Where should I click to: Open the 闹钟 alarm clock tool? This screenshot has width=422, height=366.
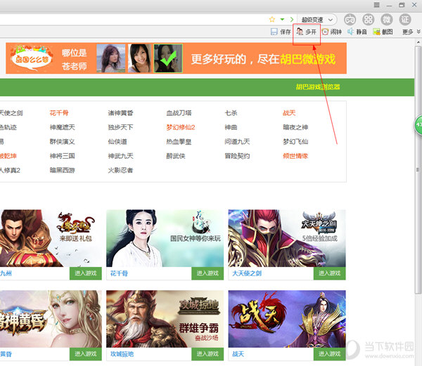point(331,32)
